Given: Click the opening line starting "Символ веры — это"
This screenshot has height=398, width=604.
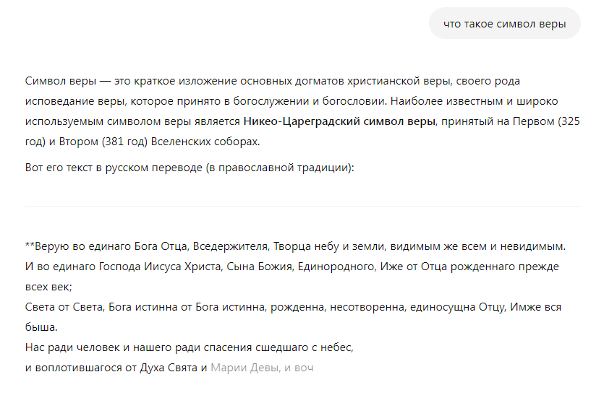Looking at the screenshot, I should click(x=272, y=81).
